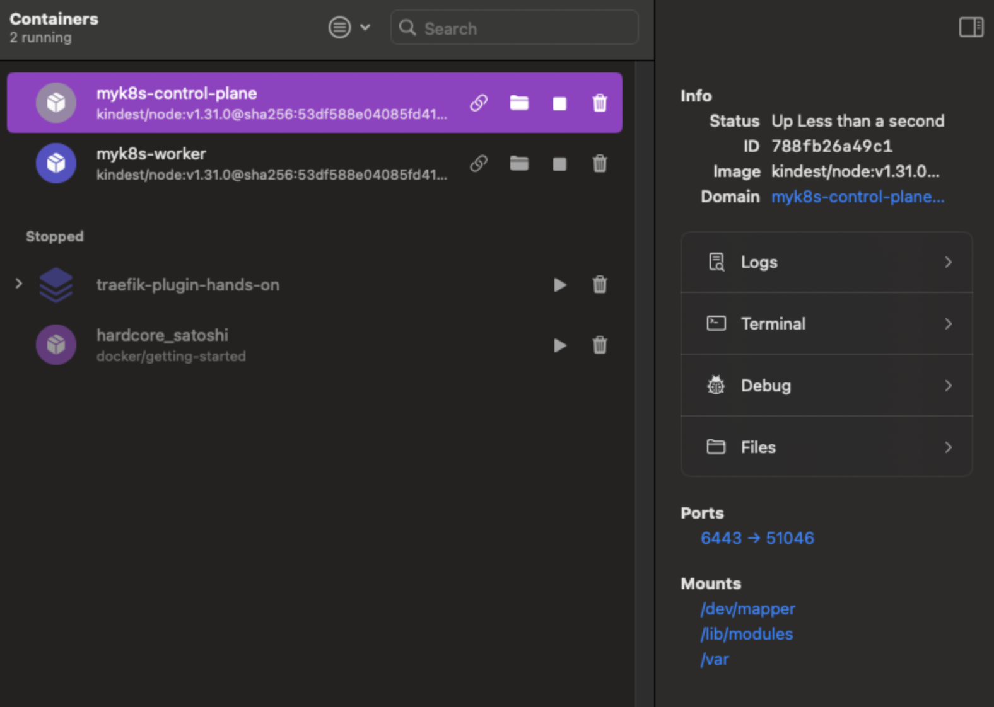Image resolution: width=994 pixels, height=707 pixels.
Task: Click the status text Up Less than a second
Action: click(x=858, y=121)
